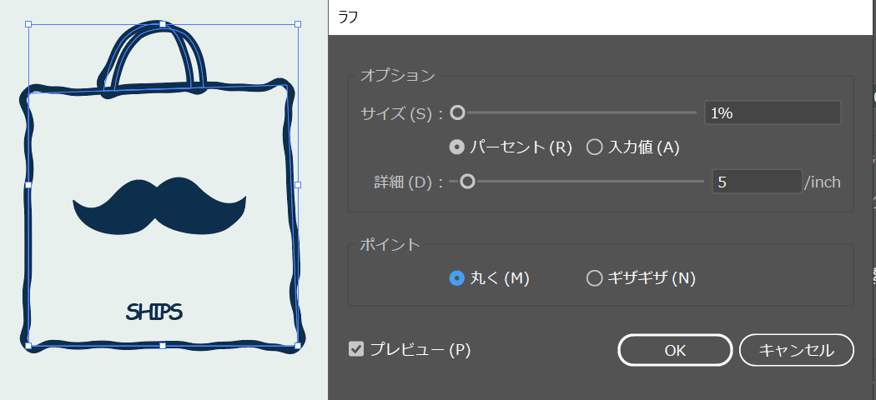Select the 入力値 (A) radio button
This screenshot has width=876, height=400.
click(594, 147)
